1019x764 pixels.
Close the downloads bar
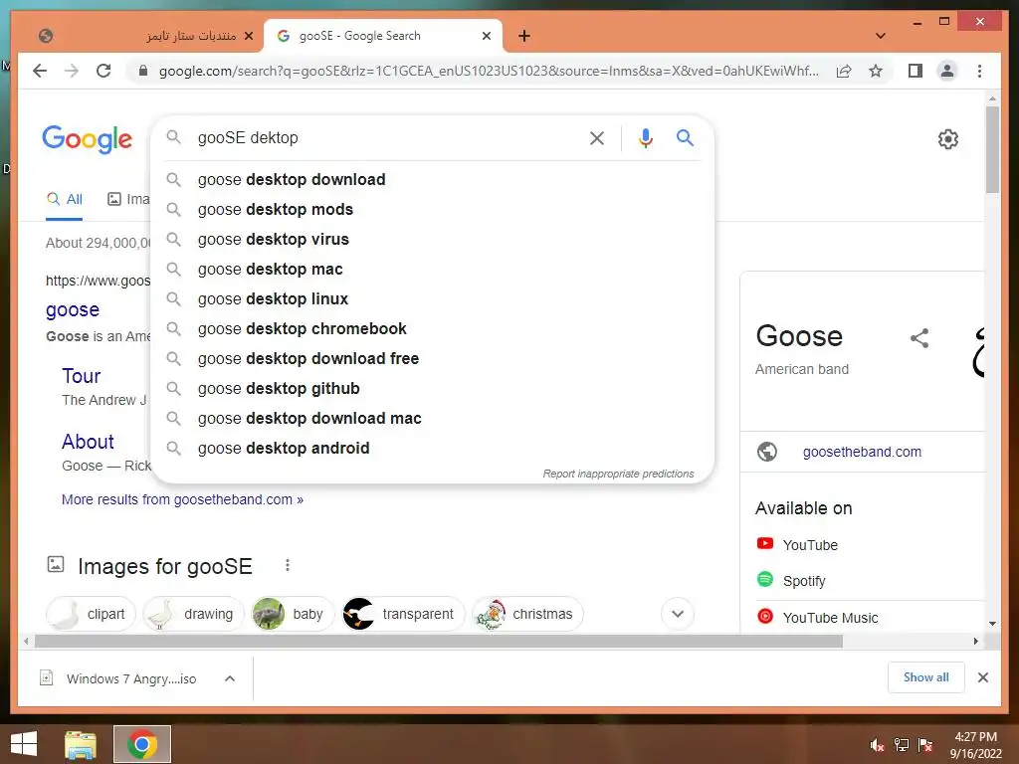(983, 677)
